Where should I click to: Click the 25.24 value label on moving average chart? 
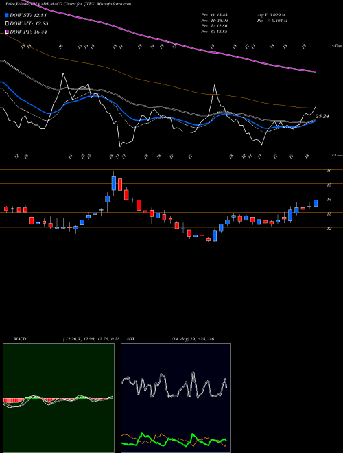tap(322, 116)
